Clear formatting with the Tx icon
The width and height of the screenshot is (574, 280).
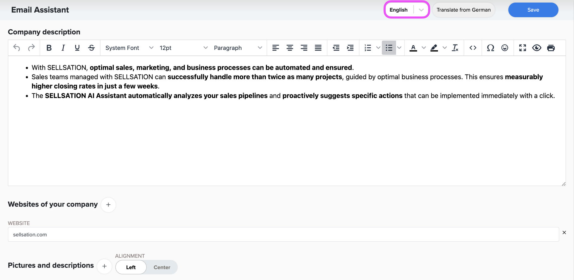pyautogui.click(x=455, y=48)
